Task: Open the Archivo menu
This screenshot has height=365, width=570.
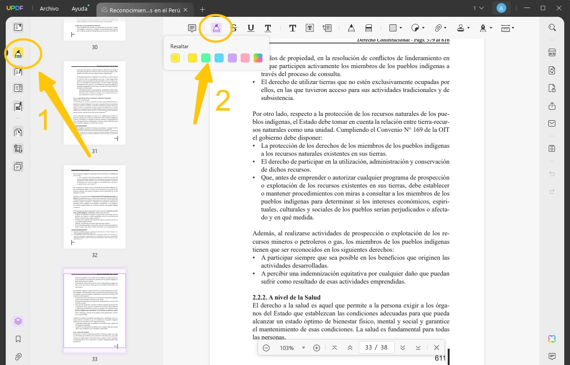Action: tap(49, 8)
